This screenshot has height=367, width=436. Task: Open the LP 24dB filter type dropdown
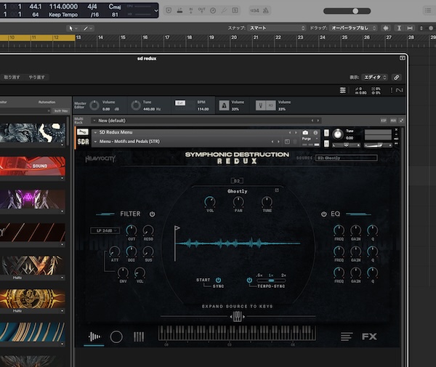coord(105,231)
